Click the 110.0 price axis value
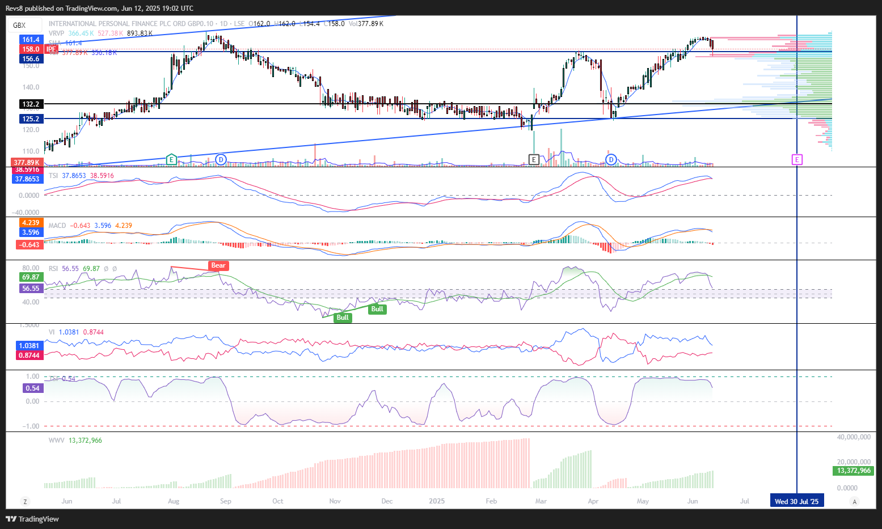The width and height of the screenshot is (882, 529). coord(31,151)
